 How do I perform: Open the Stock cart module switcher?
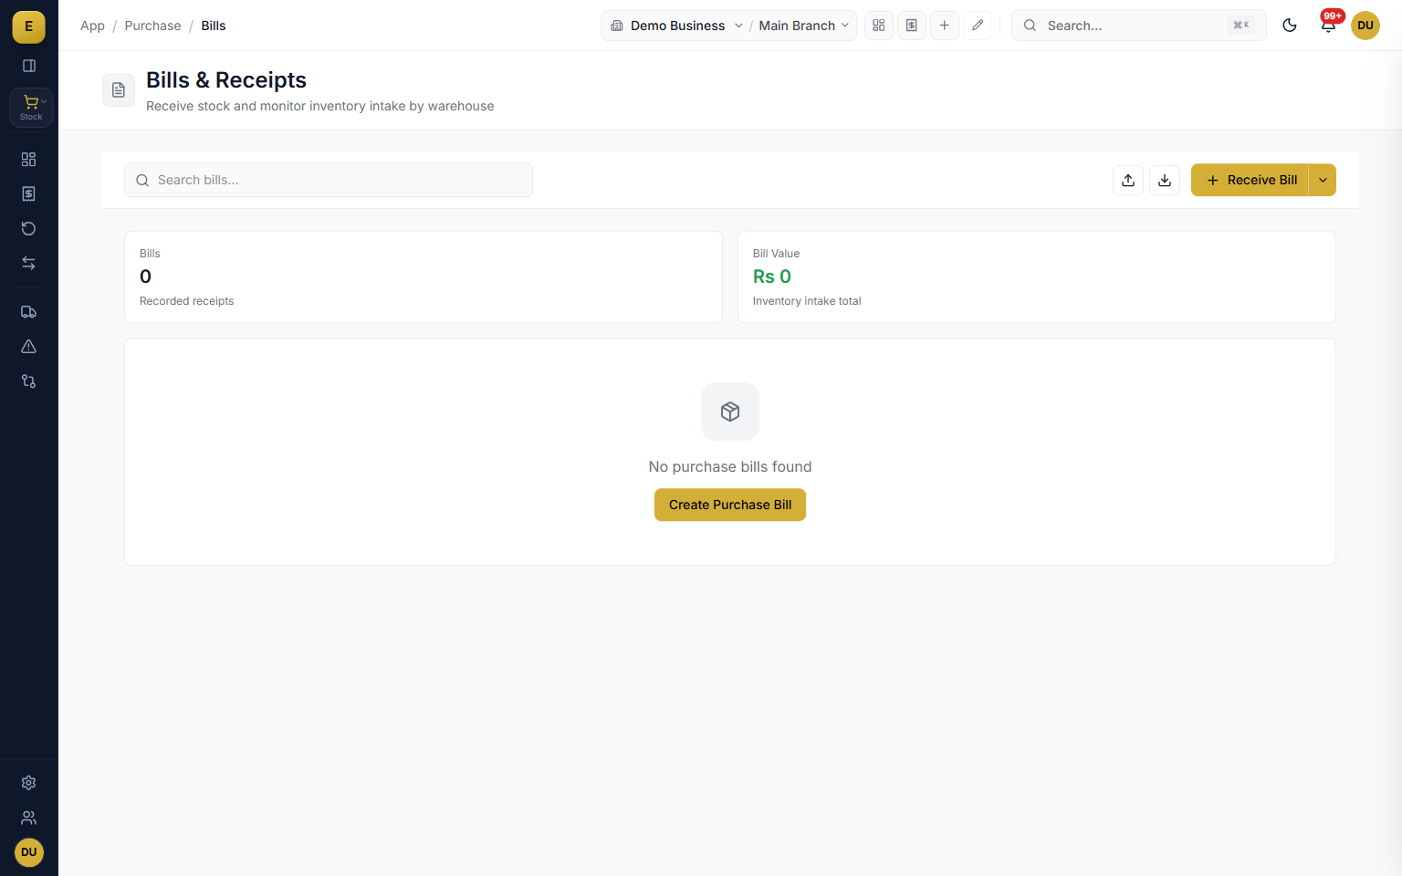tap(31, 107)
